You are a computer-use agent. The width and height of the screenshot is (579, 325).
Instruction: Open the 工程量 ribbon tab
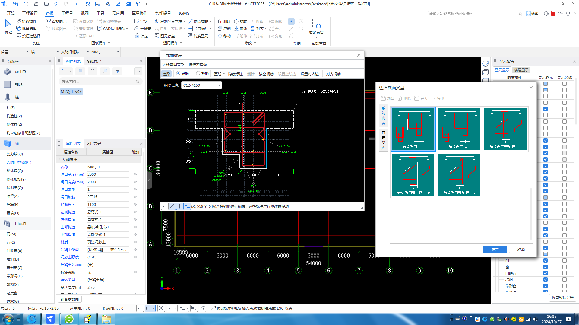pos(67,13)
